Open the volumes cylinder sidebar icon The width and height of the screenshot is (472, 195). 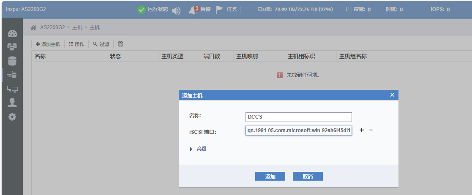coord(12,61)
